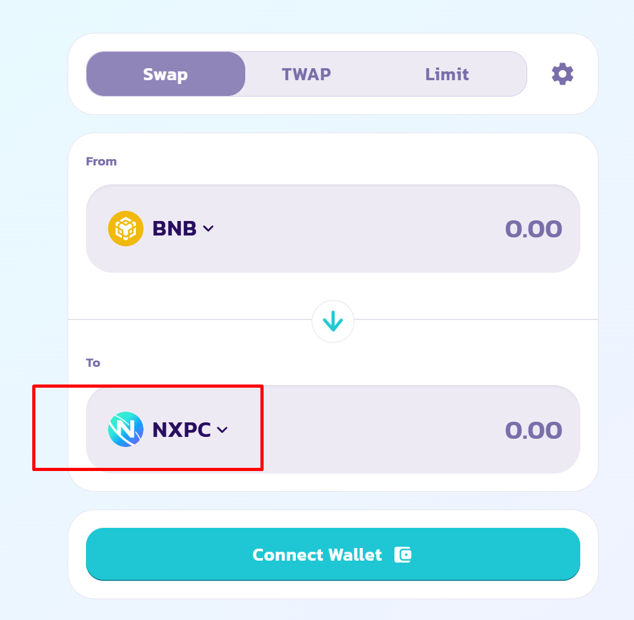
Task: Click the BNB coin logo
Action: pyautogui.click(x=126, y=229)
